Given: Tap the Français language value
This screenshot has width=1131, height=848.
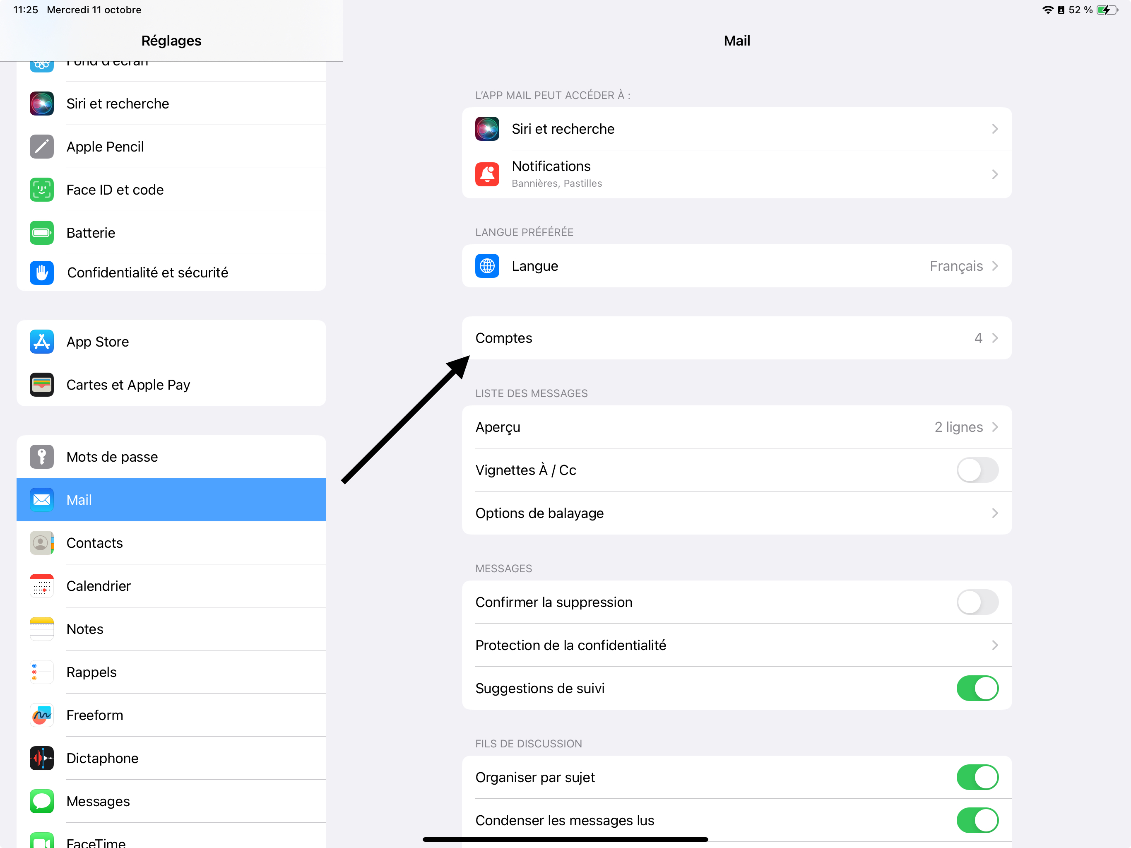Looking at the screenshot, I should [956, 266].
